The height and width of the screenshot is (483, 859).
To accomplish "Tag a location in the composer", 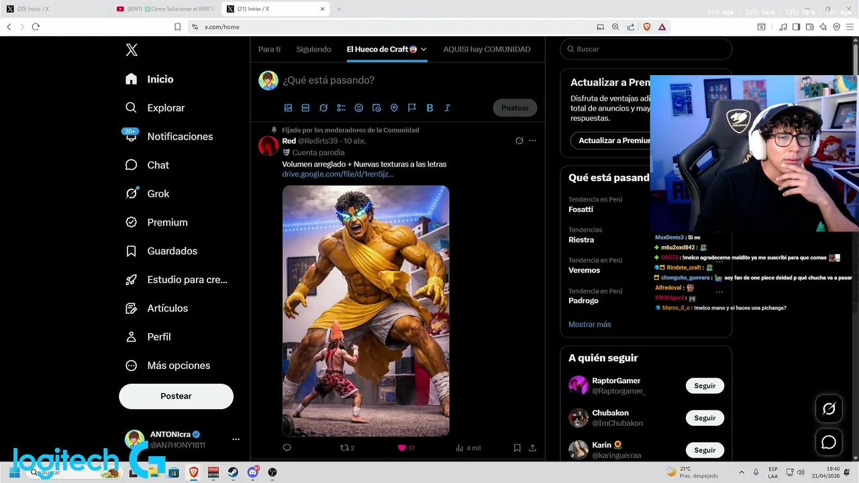I will click(x=394, y=108).
